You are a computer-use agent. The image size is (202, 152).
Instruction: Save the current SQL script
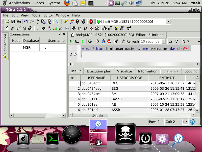pos(13,22)
